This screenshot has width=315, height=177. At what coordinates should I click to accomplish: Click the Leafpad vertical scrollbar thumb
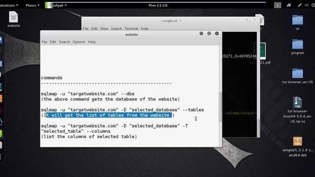tap(220, 107)
